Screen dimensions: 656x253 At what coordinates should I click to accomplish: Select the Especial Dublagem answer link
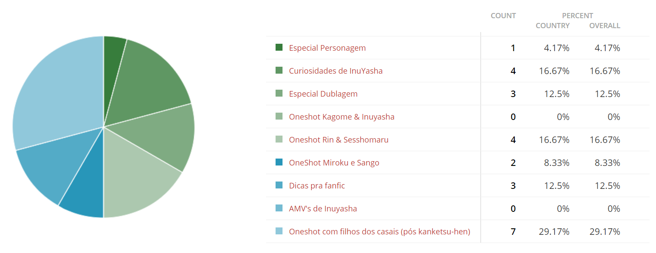point(323,94)
